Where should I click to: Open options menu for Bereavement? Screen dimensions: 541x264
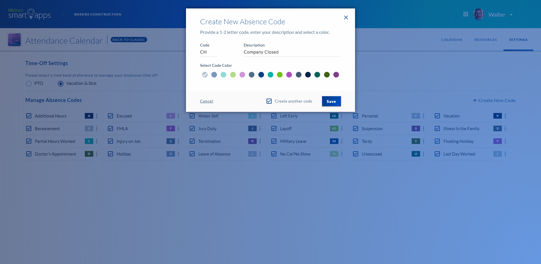[x=97, y=128]
